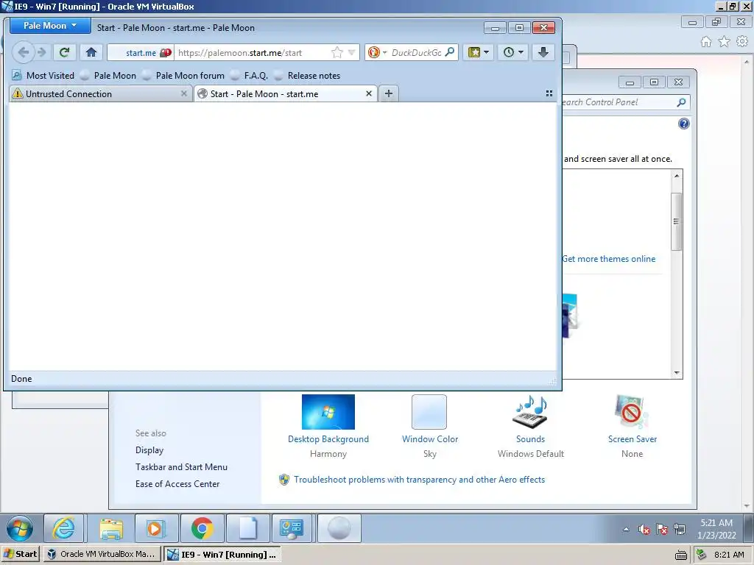Image resolution: width=754 pixels, height=565 pixels.
Task: Open the Pale Moon application menu
Action: coord(50,26)
